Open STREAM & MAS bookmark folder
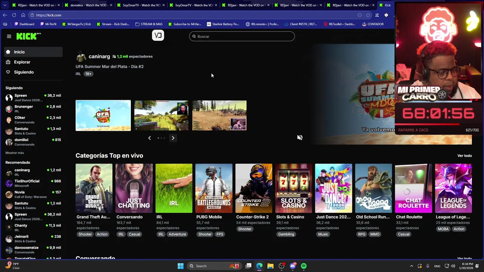 coord(149,24)
